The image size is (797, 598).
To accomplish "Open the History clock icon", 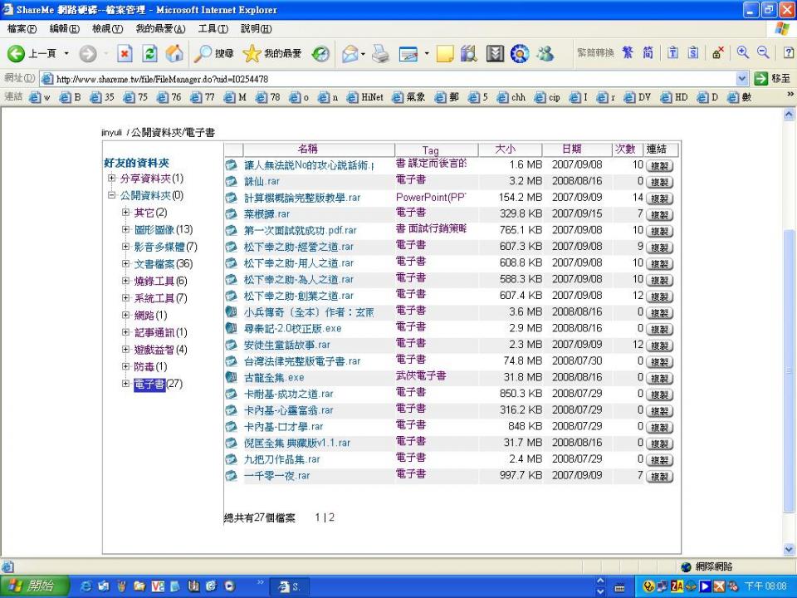I will (320, 53).
